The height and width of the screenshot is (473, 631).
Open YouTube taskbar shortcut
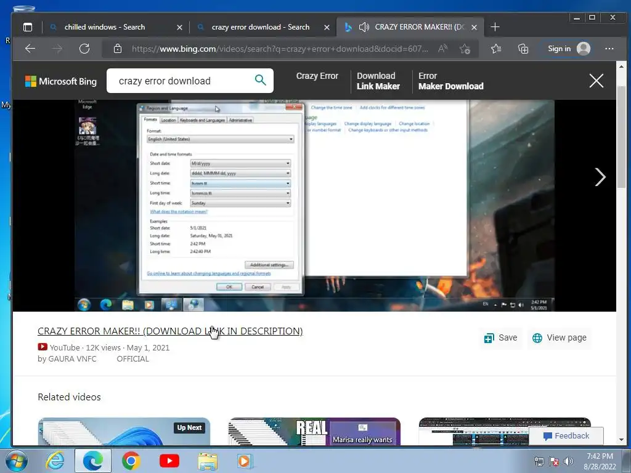[x=169, y=461]
